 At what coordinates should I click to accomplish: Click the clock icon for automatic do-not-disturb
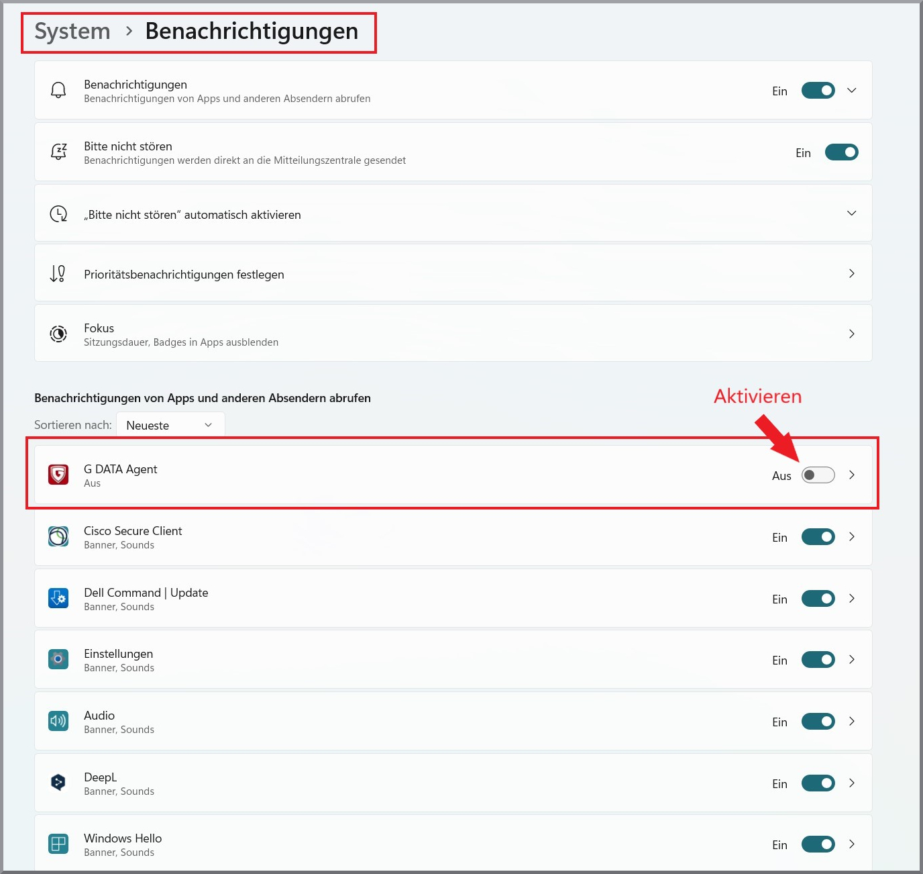[x=58, y=213]
